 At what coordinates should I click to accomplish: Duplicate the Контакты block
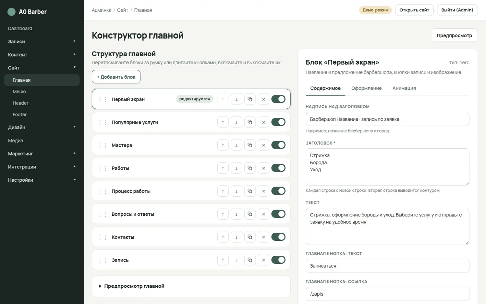(x=250, y=237)
